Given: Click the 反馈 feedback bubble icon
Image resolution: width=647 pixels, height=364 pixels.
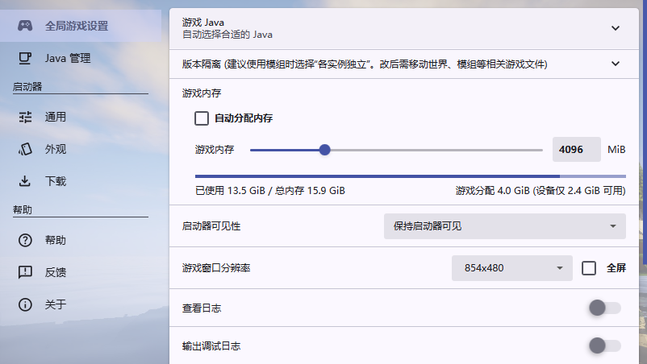Looking at the screenshot, I should pyautogui.click(x=25, y=272).
